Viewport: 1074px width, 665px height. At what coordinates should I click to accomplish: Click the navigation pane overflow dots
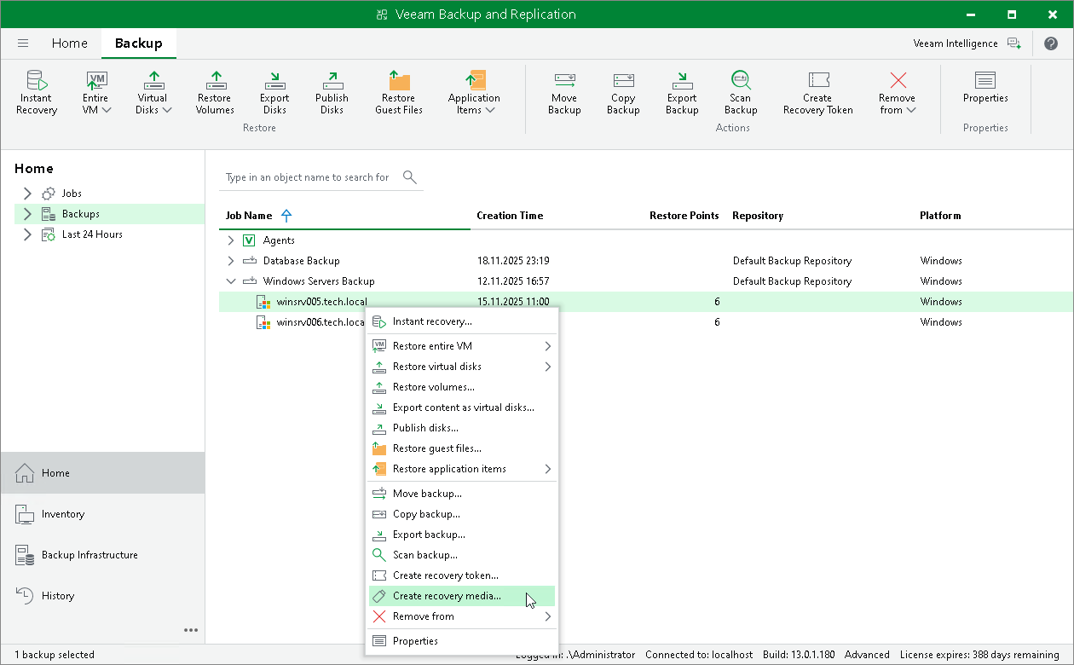191,631
